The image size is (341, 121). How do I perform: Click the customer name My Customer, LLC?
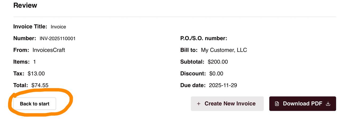click(x=224, y=50)
